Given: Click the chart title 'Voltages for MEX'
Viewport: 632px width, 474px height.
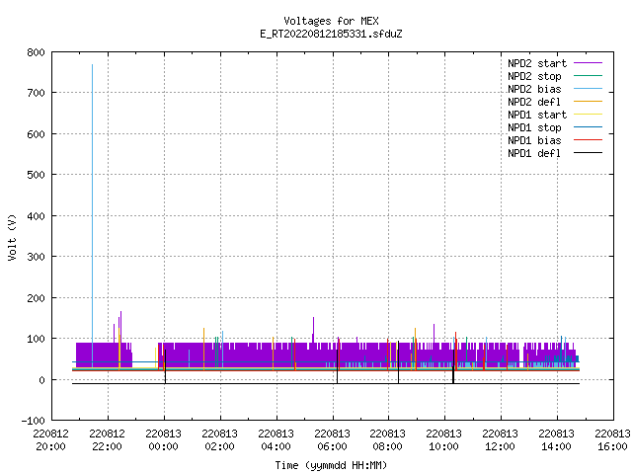Looking at the screenshot, I should pos(331,21).
